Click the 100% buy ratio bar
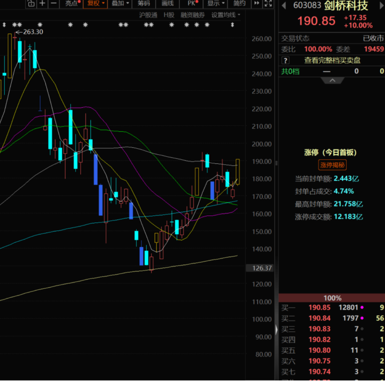 [x=332, y=298]
